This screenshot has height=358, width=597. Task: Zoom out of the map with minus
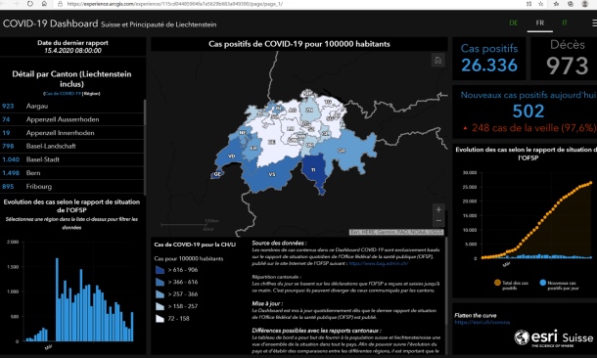(438, 221)
